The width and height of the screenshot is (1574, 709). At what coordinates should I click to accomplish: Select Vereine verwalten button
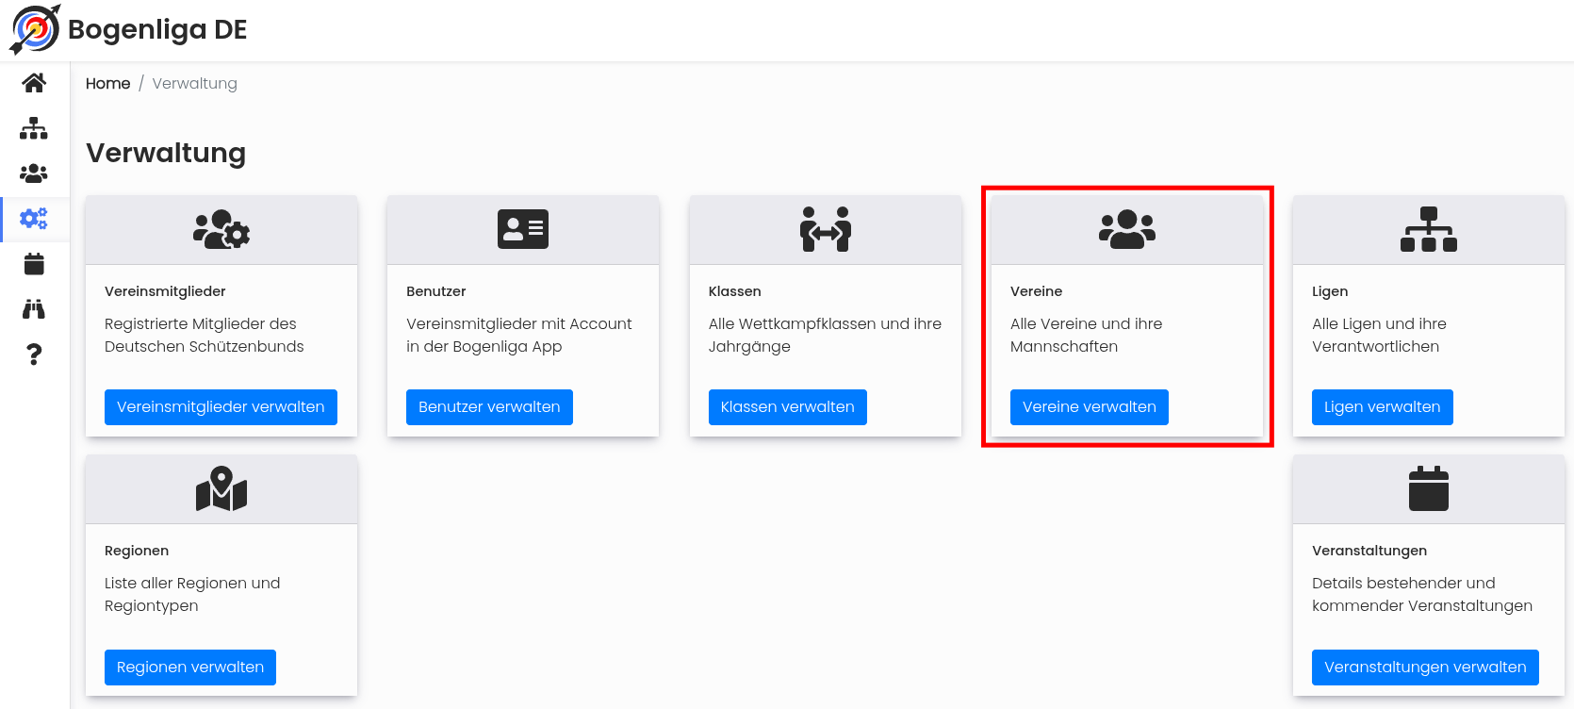pyautogui.click(x=1090, y=407)
